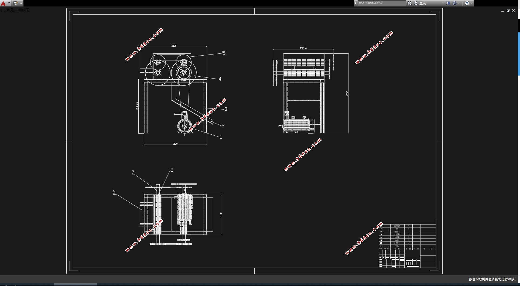Click part callout number 6
The width and height of the screenshot is (520, 286).
pyautogui.click(x=114, y=192)
